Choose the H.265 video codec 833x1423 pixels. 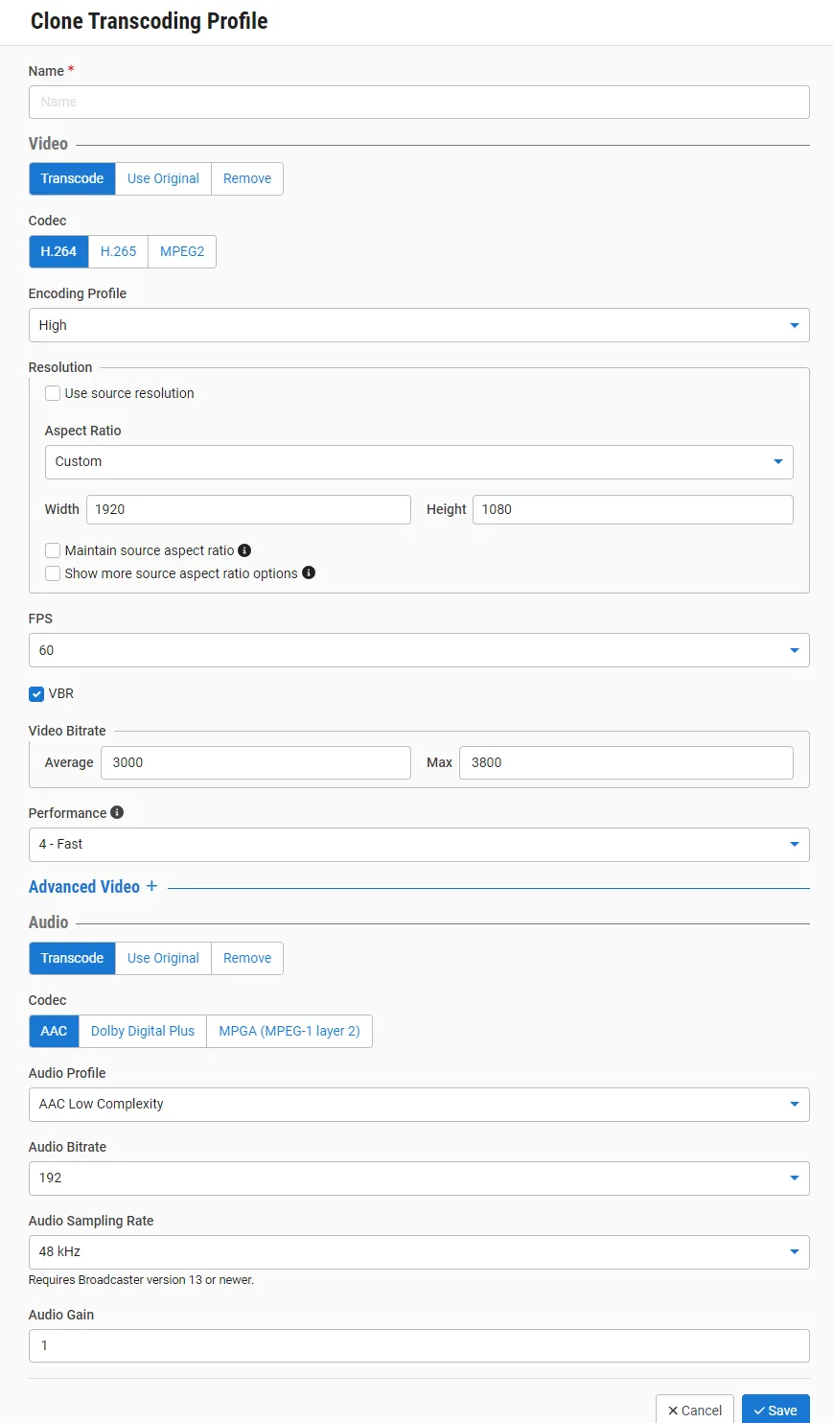click(x=118, y=251)
